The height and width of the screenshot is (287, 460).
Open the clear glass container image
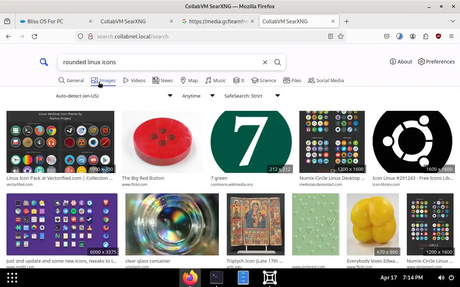(172, 224)
